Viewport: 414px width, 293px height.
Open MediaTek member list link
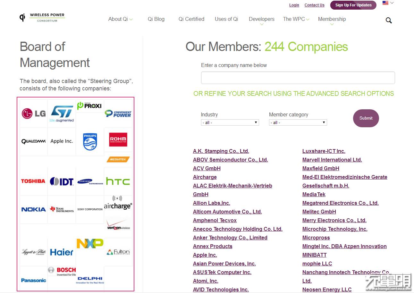click(314, 195)
